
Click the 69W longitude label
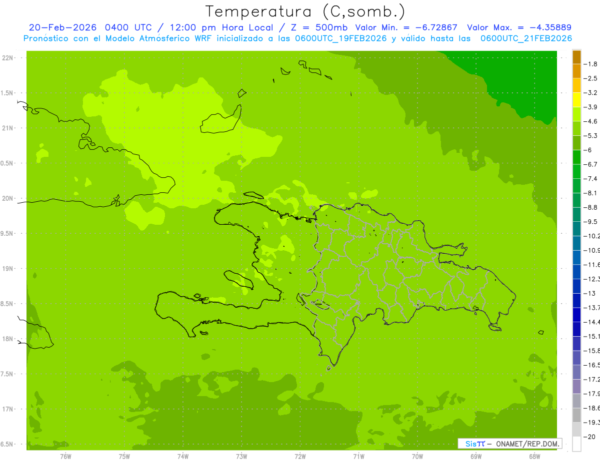point(476,457)
